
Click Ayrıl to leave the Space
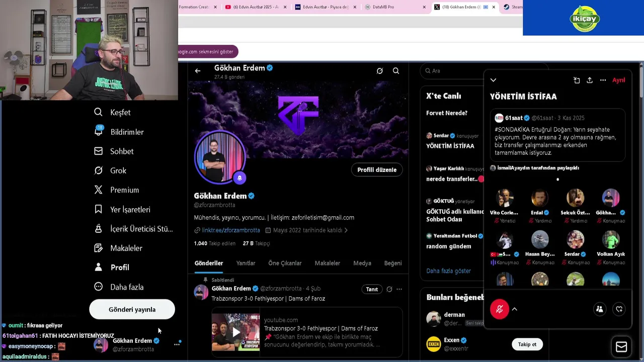618,80
